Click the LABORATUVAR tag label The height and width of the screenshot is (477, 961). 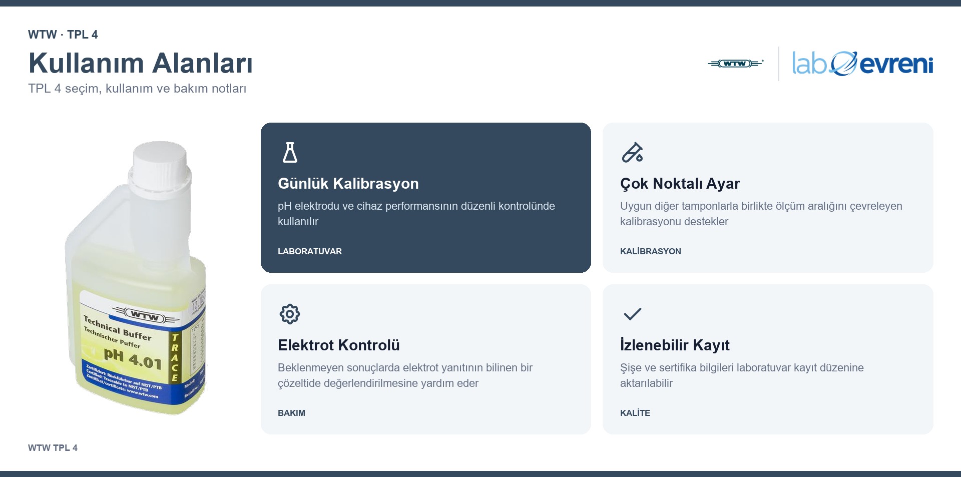(310, 251)
